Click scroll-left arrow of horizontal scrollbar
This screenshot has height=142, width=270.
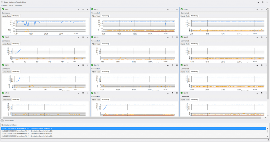click(2, 118)
